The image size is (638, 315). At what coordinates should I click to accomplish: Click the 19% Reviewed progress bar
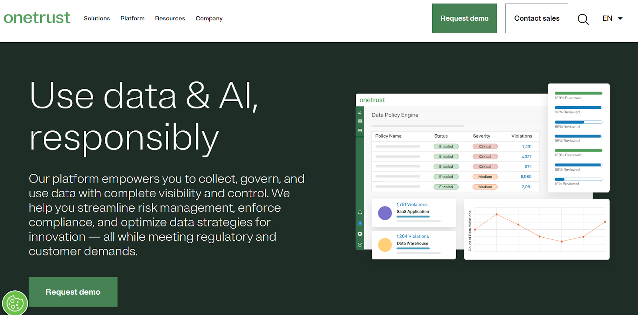[578, 179]
